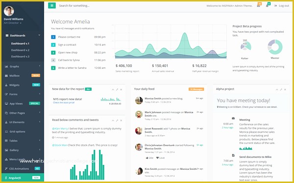Click the Maxtor donut chart
294x183 pixels.
(275, 47)
